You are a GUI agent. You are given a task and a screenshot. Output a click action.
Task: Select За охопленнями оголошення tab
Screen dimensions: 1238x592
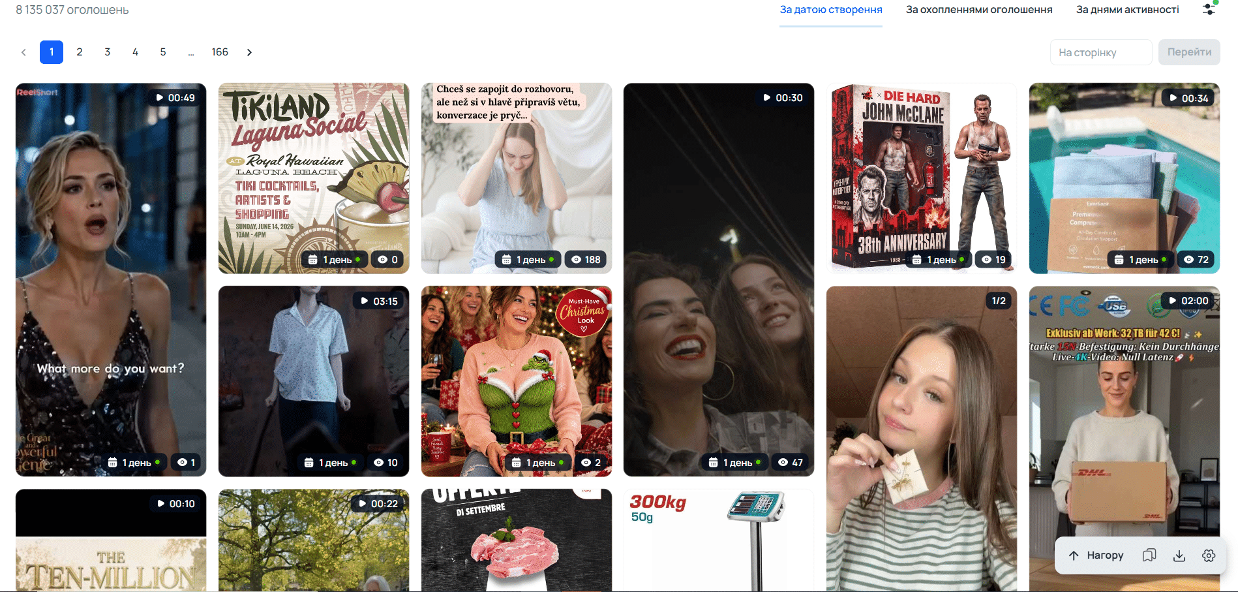pyautogui.click(x=979, y=10)
